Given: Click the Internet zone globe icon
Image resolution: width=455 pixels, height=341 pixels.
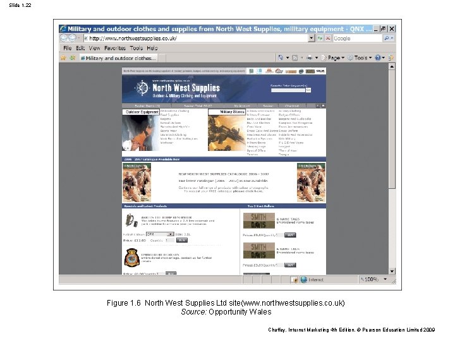Looking at the screenshot, I should coord(304,280).
